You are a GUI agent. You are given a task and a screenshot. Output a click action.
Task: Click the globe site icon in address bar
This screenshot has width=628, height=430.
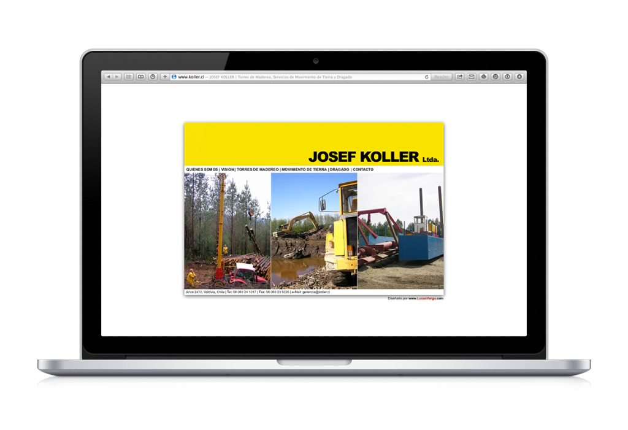point(174,77)
